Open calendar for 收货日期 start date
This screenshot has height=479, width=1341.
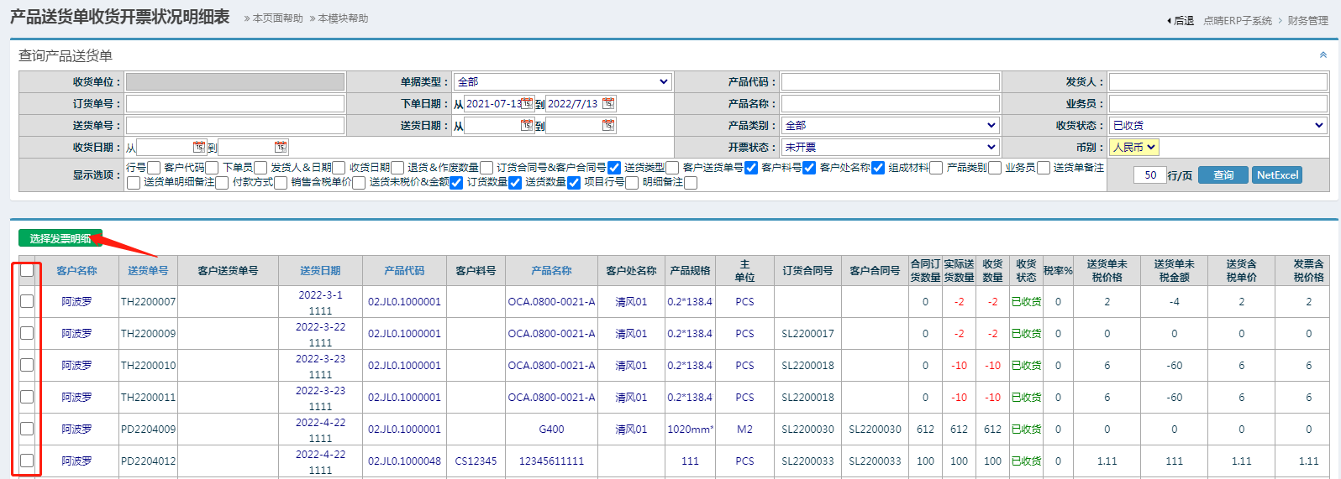199,147
